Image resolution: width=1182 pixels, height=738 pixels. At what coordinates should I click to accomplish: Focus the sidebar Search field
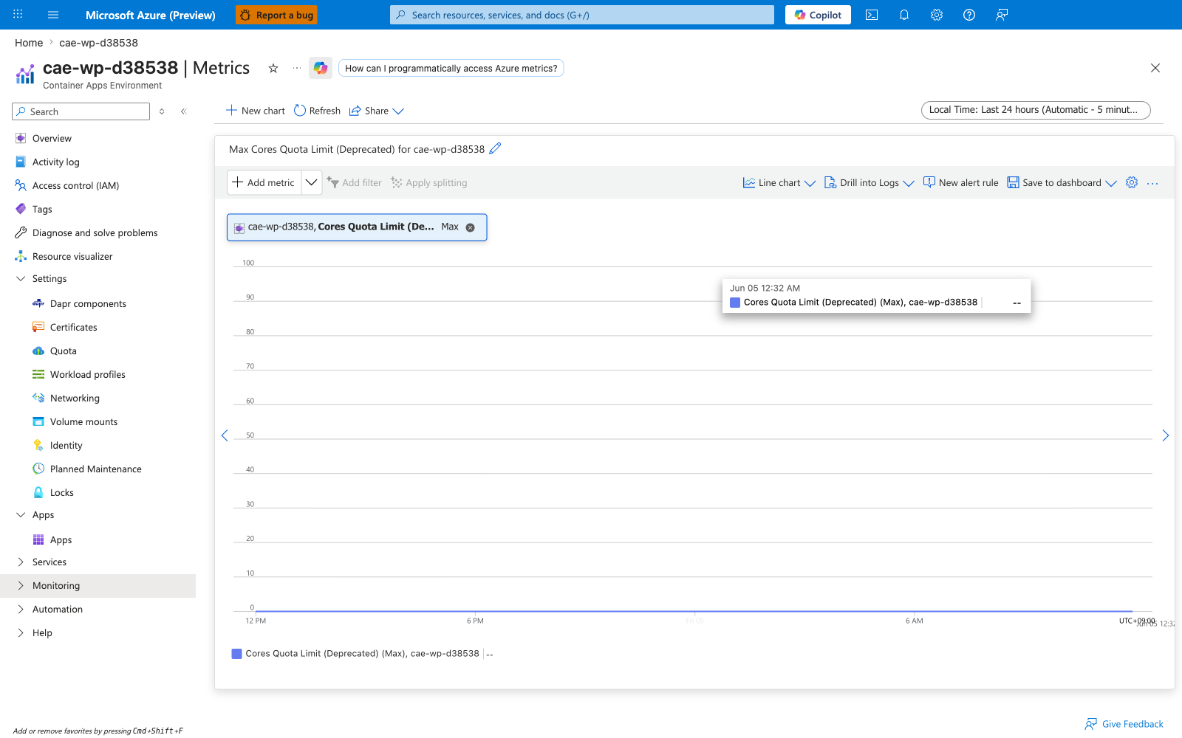81,111
